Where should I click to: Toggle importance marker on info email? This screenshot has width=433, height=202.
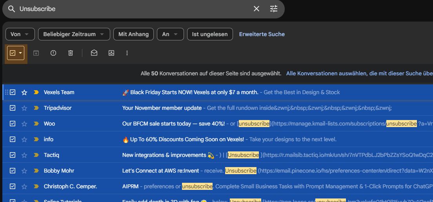click(36, 140)
